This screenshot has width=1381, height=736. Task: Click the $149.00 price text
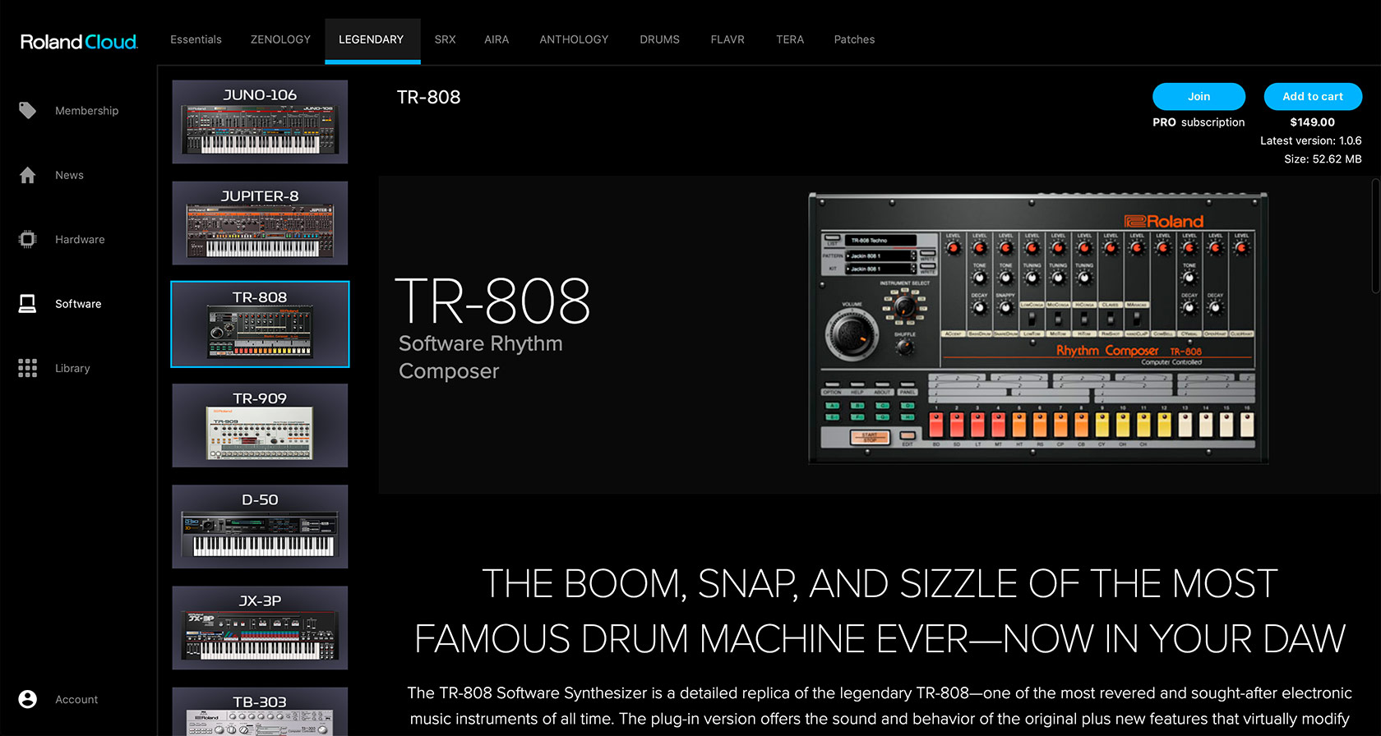pos(1312,122)
